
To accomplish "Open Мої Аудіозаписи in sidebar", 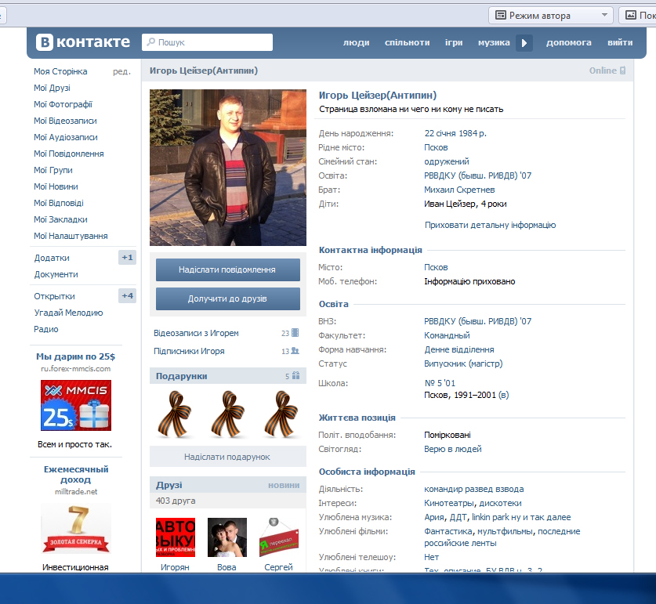I will tap(66, 137).
